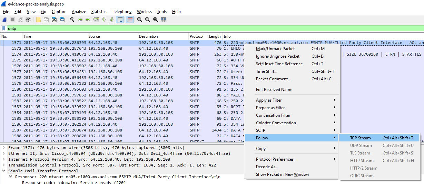
Task: Expand Transmission Control Protocol row
Action: click(4, 165)
